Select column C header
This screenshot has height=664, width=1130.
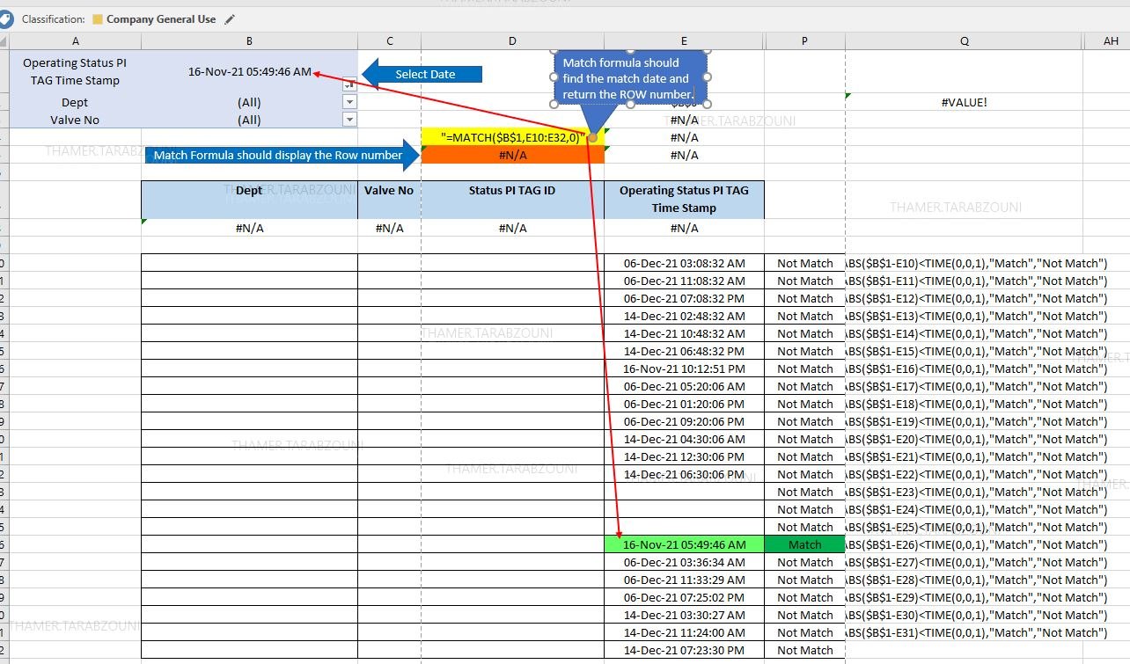click(390, 41)
